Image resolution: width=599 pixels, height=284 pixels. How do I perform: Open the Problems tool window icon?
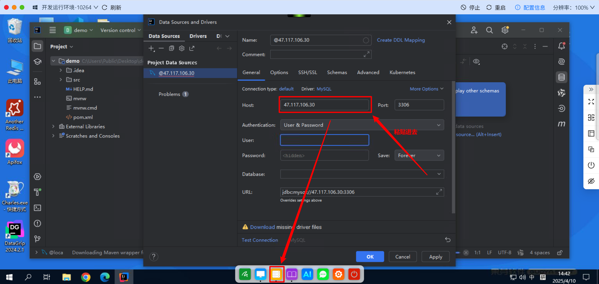click(37, 224)
